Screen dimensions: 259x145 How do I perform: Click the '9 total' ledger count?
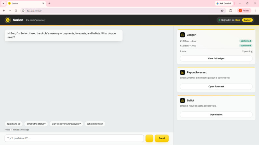[x=183, y=51]
